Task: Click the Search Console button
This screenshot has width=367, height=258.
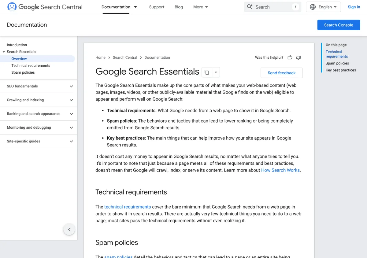Action: [339, 25]
